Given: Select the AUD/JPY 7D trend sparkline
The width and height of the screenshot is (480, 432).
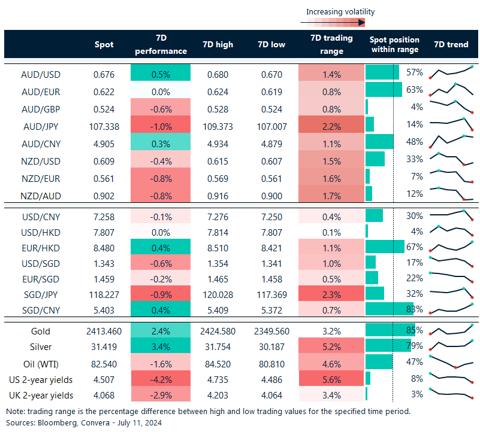Looking at the screenshot, I should pyautogui.click(x=451, y=123).
